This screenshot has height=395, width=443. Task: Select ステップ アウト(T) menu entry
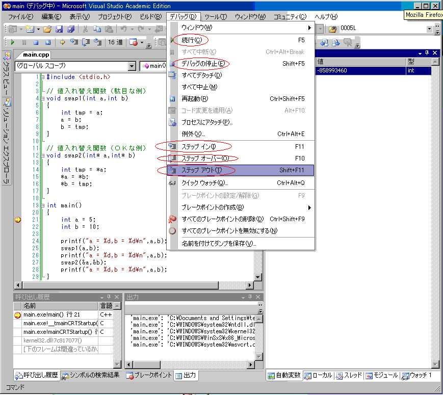pyautogui.click(x=241, y=170)
